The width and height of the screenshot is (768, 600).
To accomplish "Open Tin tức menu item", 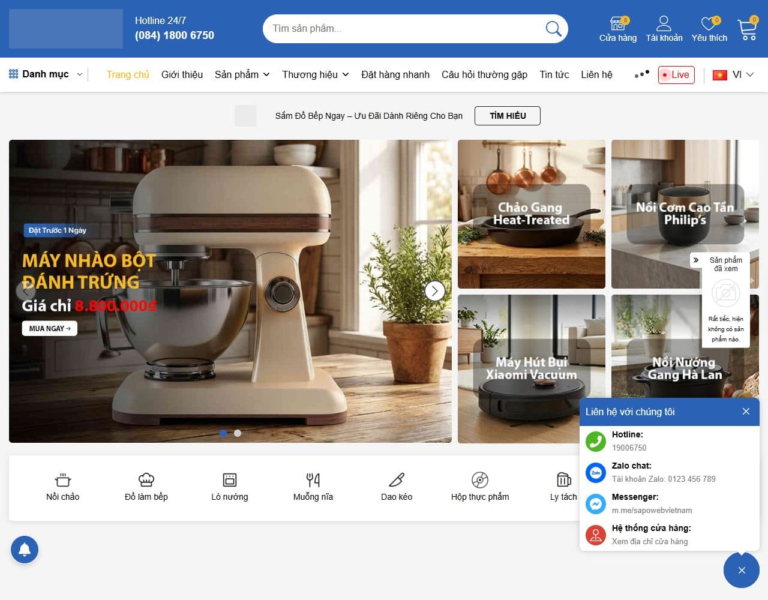I will (x=554, y=74).
